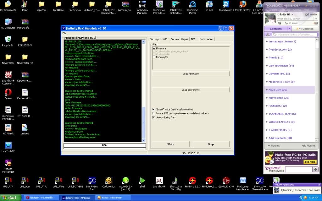The width and height of the screenshot is (322, 201).
Task: Open the Contacts tab dropdown arrow
Action: pyautogui.click(x=289, y=29)
